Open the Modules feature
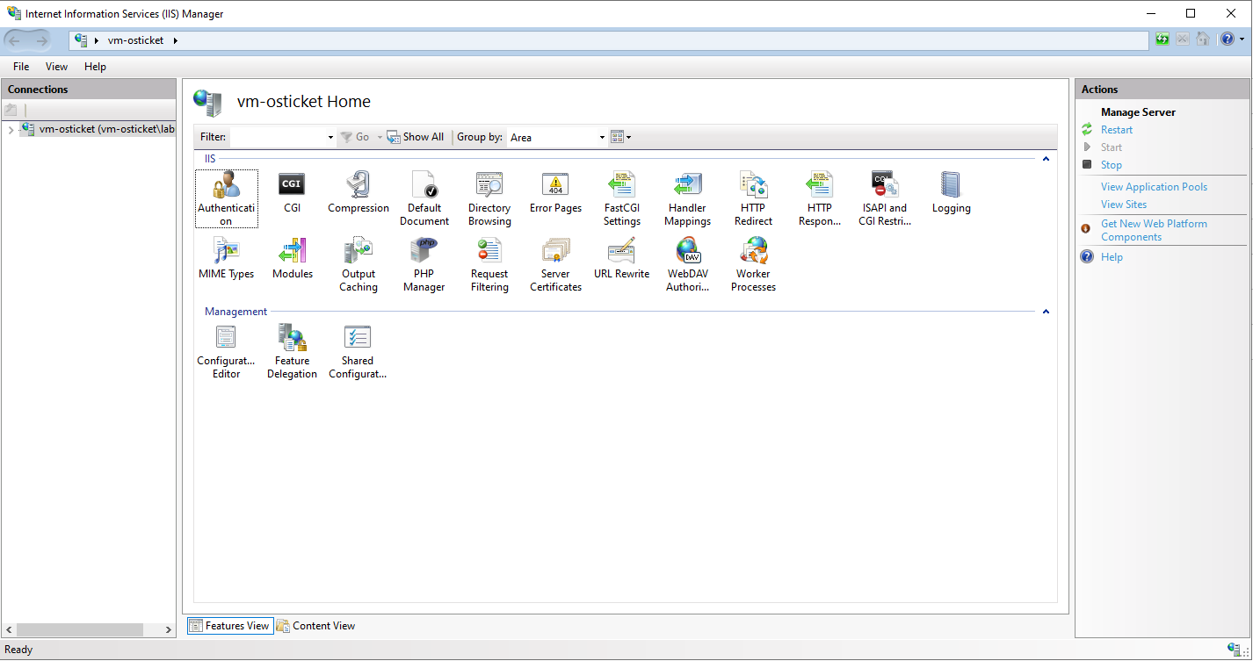Screen dimensions: 1253x661 tap(293, 258)
